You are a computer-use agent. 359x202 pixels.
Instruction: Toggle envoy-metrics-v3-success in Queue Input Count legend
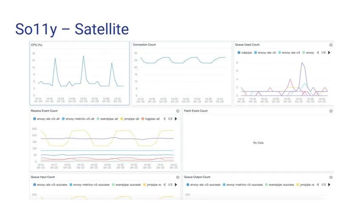coord(90,185)
